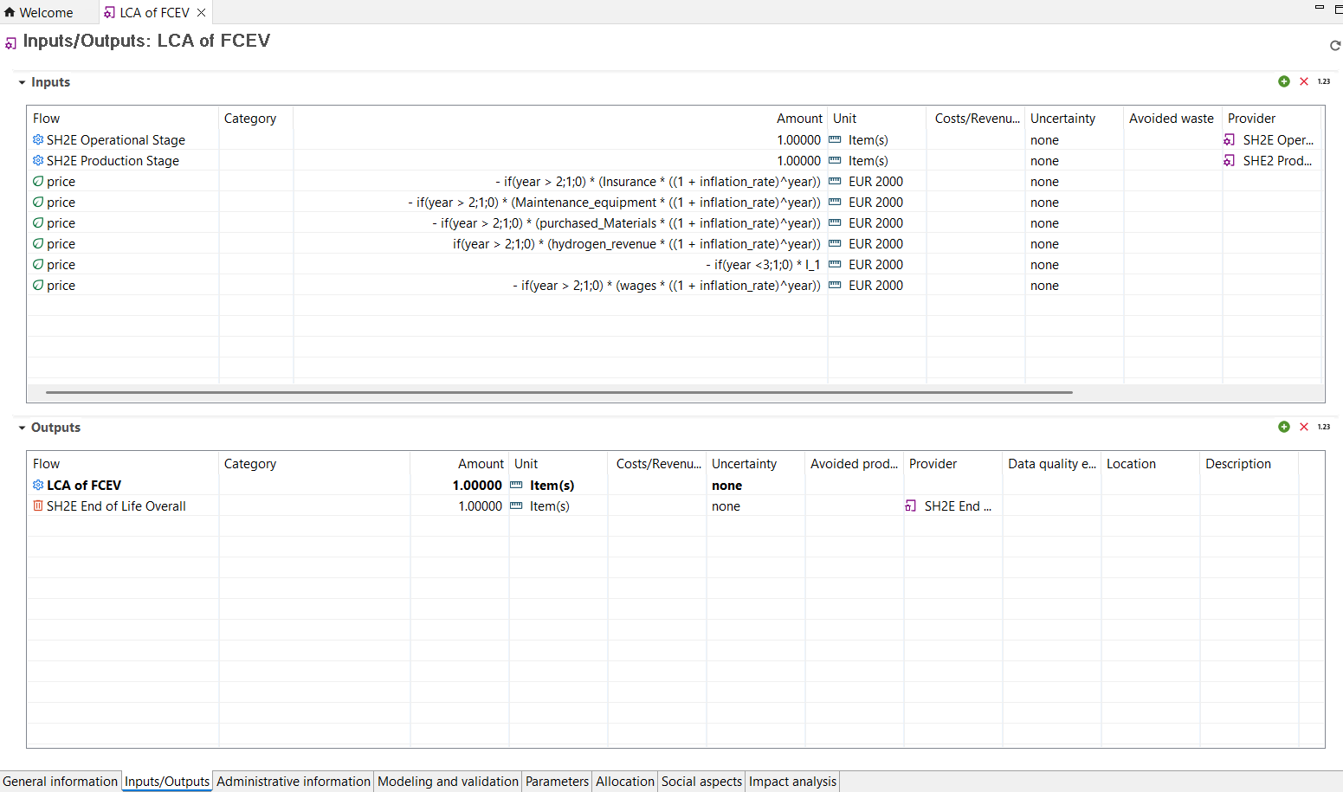The width and height of the screenshot is (1343, 792).
Task: Toggle the formula/value display icon in Outputs
Action: coord(1324,427)
